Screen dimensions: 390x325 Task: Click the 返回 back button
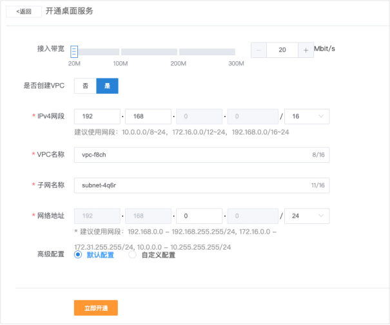point(24,12)
